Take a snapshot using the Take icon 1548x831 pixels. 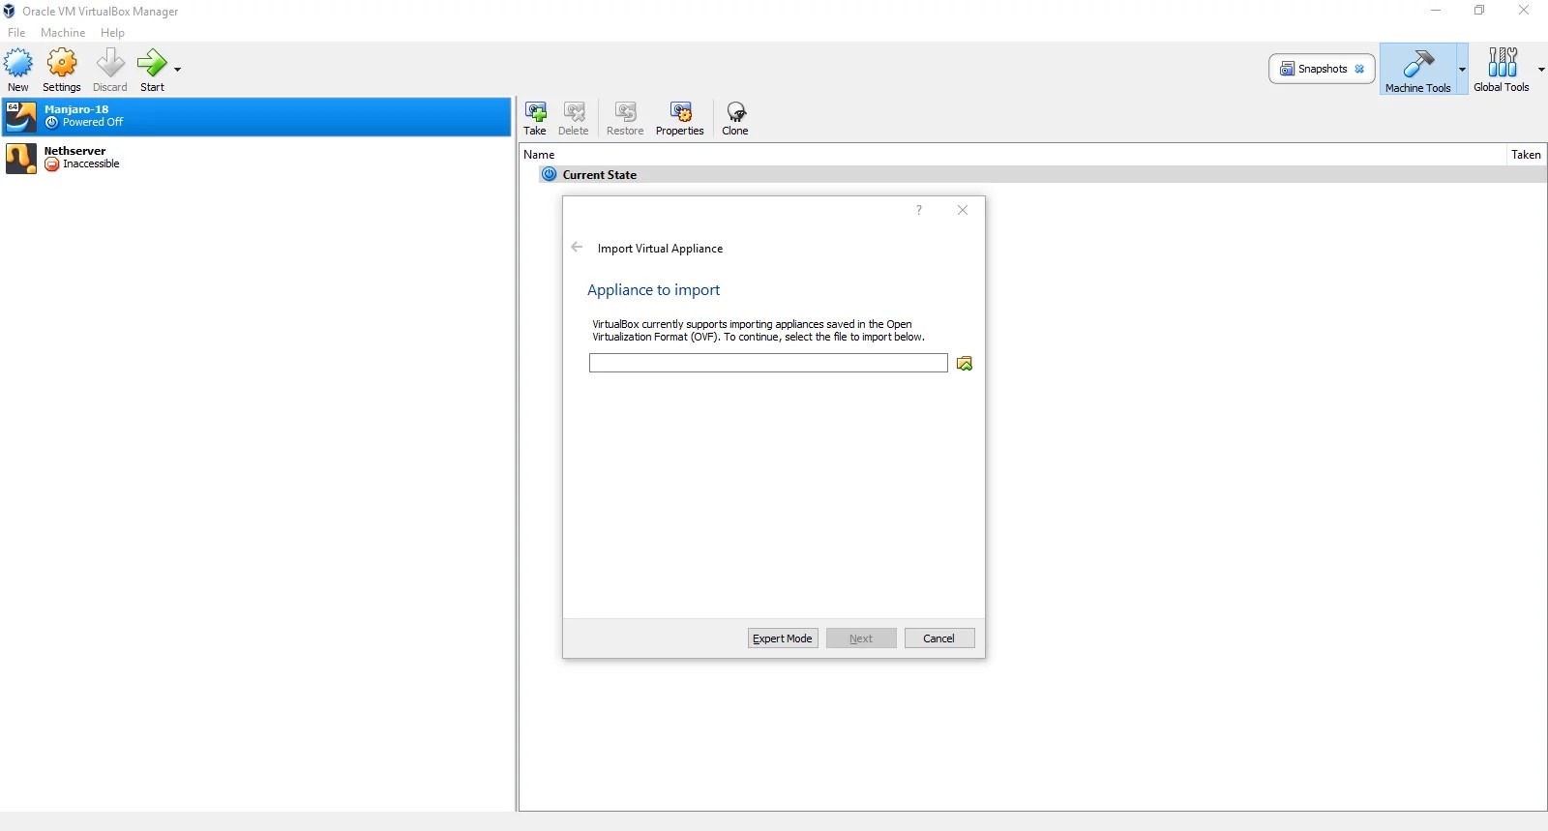pos(535,112)
